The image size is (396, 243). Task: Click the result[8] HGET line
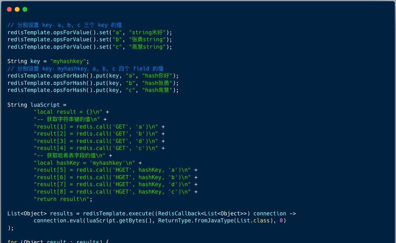(x=112, y=192)
